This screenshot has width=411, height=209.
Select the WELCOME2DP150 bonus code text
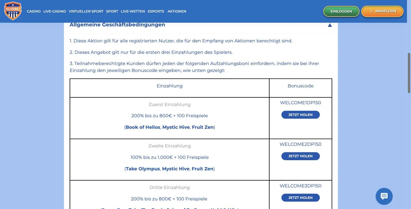click(300, 144)
